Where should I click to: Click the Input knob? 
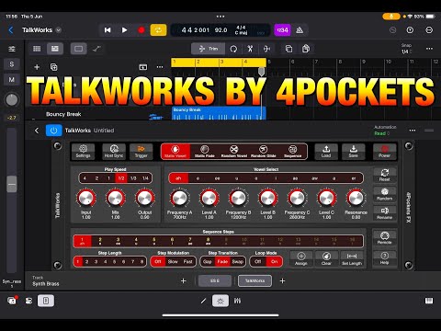[x=86, y=198]
